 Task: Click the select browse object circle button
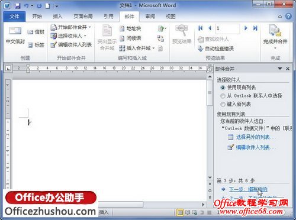point(210,190)
